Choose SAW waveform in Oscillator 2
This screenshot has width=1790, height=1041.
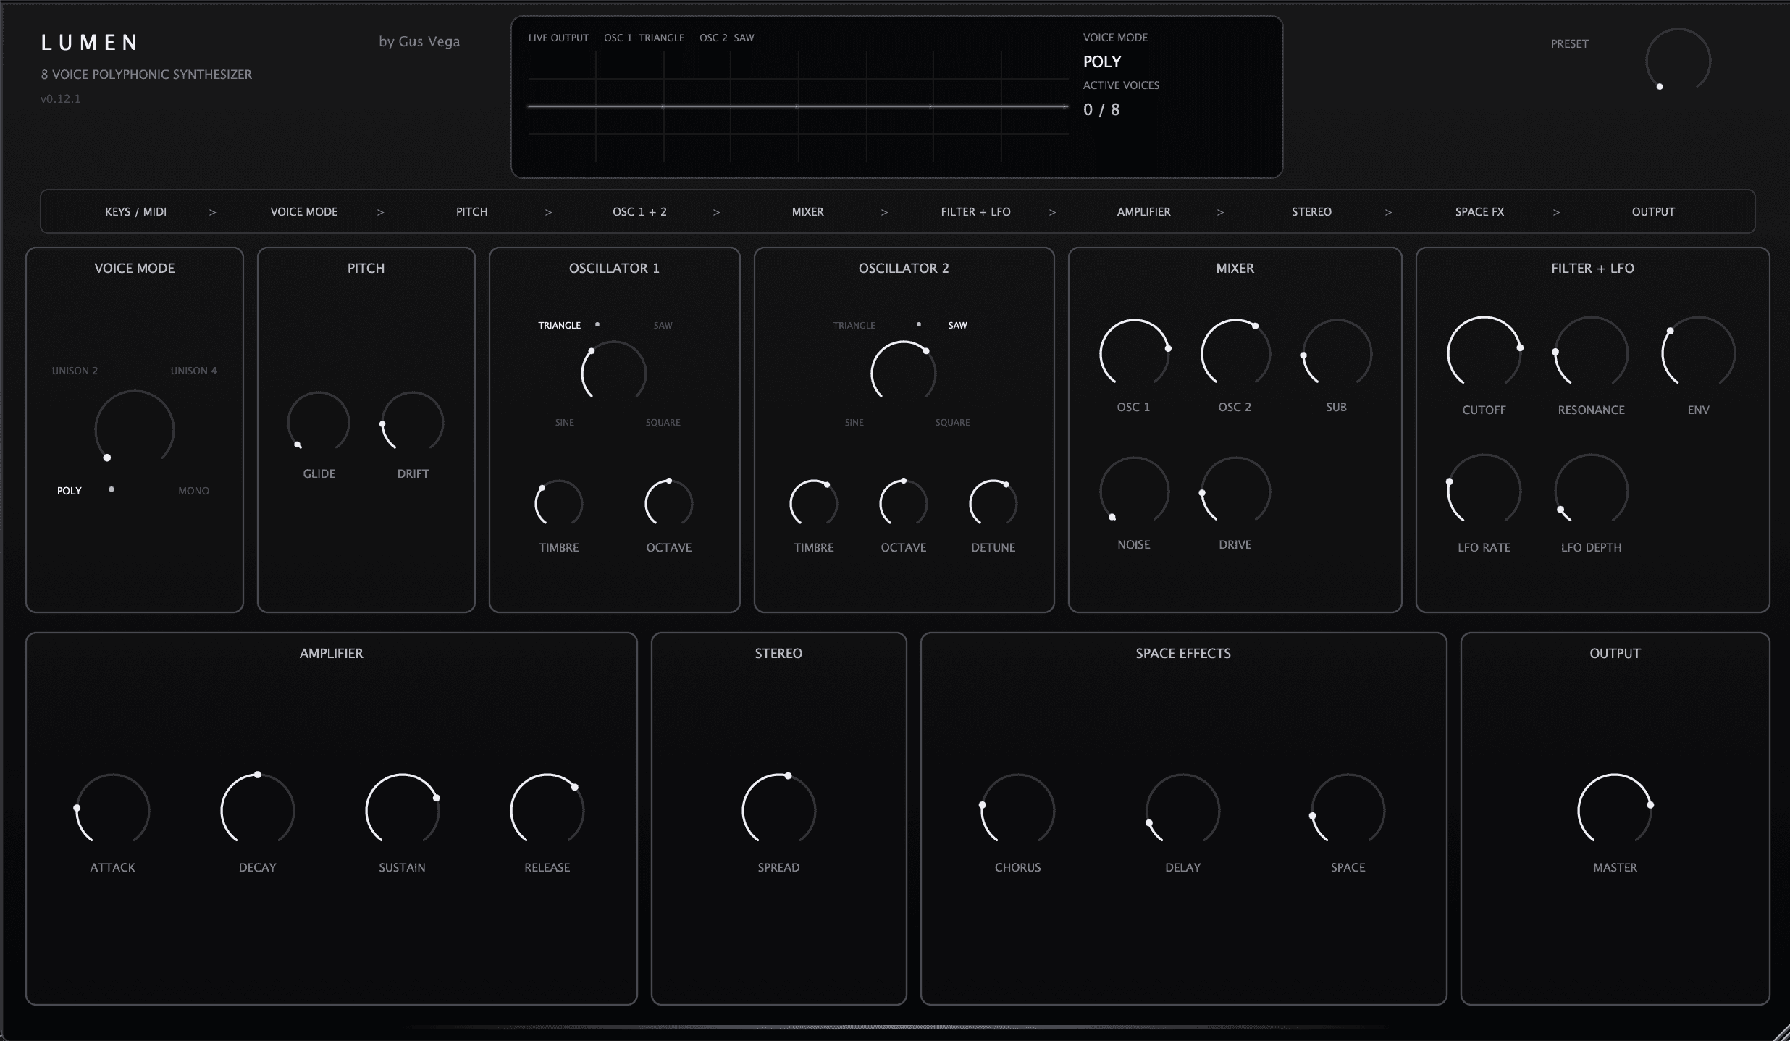click(x=957, y=325)
